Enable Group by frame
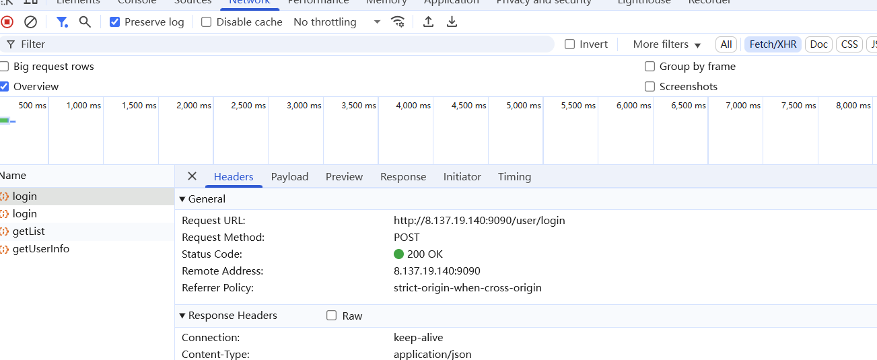Screen dimensions: 877x360 coord(650,66)
